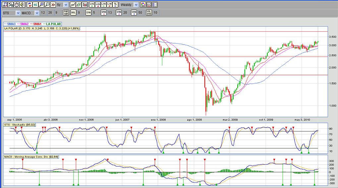Image resolution: width=338 pixels, height=188 pixels.
Task: Switch to the line chart style icon
Action: coord(73,5)
